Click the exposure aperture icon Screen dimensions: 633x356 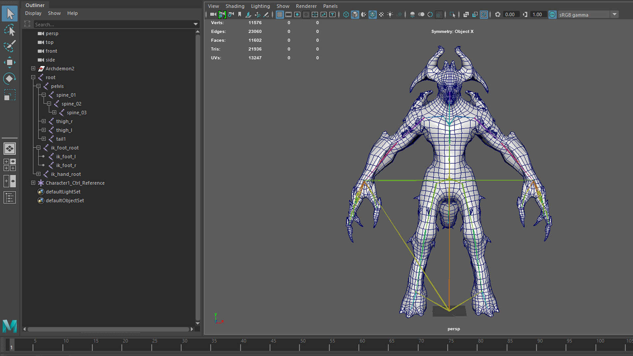pos(498,15)
